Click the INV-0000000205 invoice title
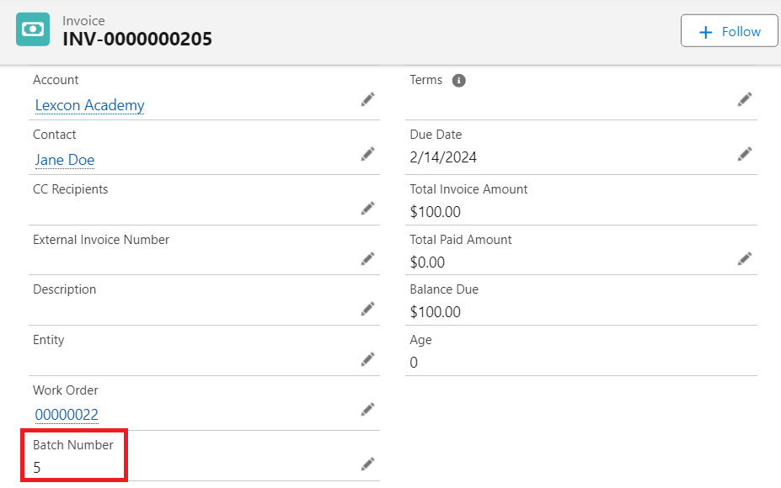Image resolution: width=781 pixels, height=488 pixels. tap(137, 39)
